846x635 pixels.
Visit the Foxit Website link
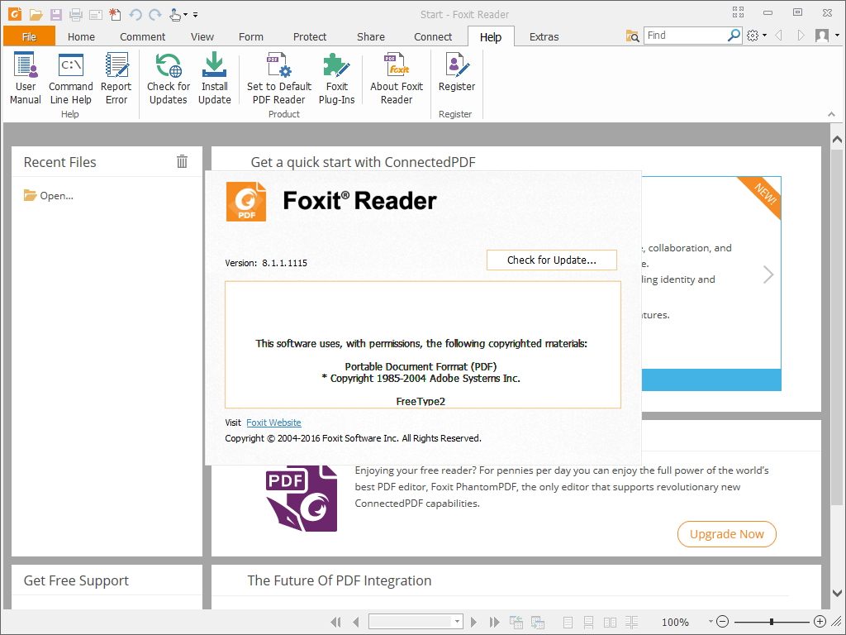[x=273, y=423]
